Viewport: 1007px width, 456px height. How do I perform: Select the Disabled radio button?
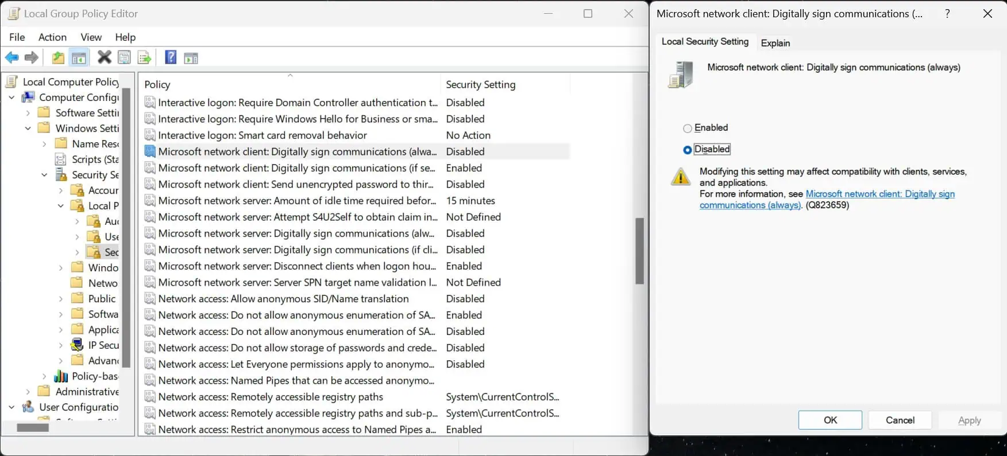(x=687, y=150)
